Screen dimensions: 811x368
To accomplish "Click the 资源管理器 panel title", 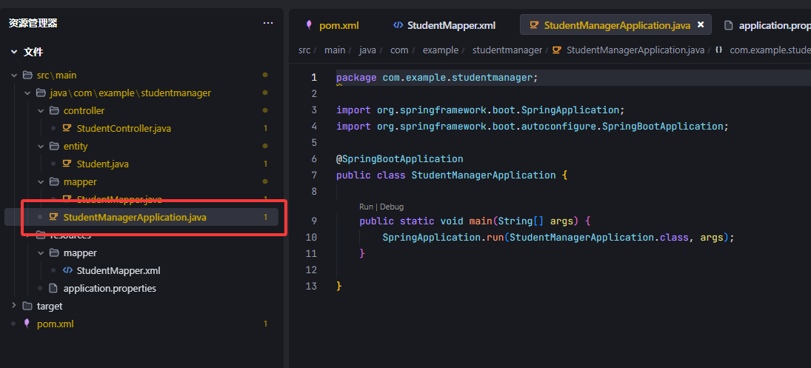I will (x=33, y=23).
